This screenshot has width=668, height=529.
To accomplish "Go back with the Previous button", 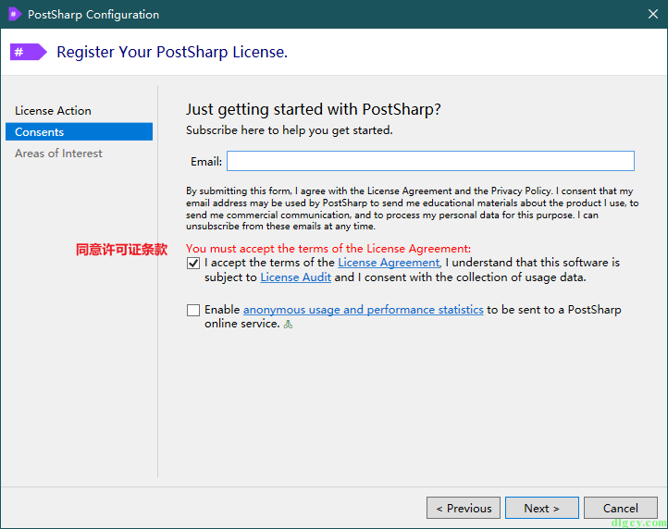I will tap(464, 508).
